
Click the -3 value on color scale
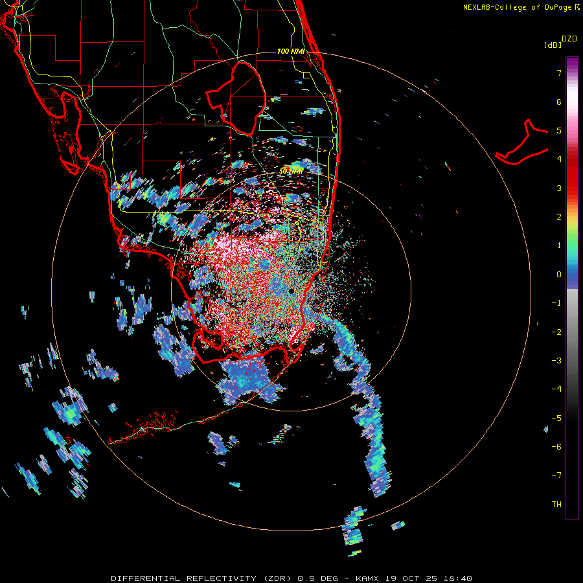pos(556,361)
